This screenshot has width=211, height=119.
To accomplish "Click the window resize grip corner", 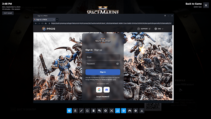I will point(173,102).
